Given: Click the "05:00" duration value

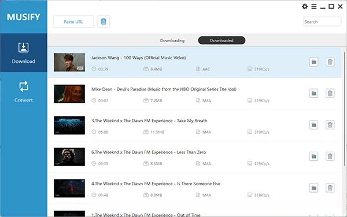Looking at the screenshot, I should tap(103, 132).
